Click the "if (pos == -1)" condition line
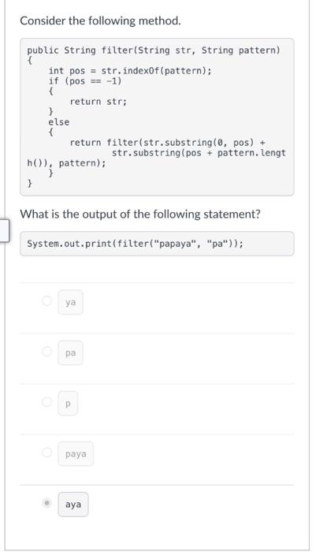This screenshot has width=327, height=552. tap(85, 81)
